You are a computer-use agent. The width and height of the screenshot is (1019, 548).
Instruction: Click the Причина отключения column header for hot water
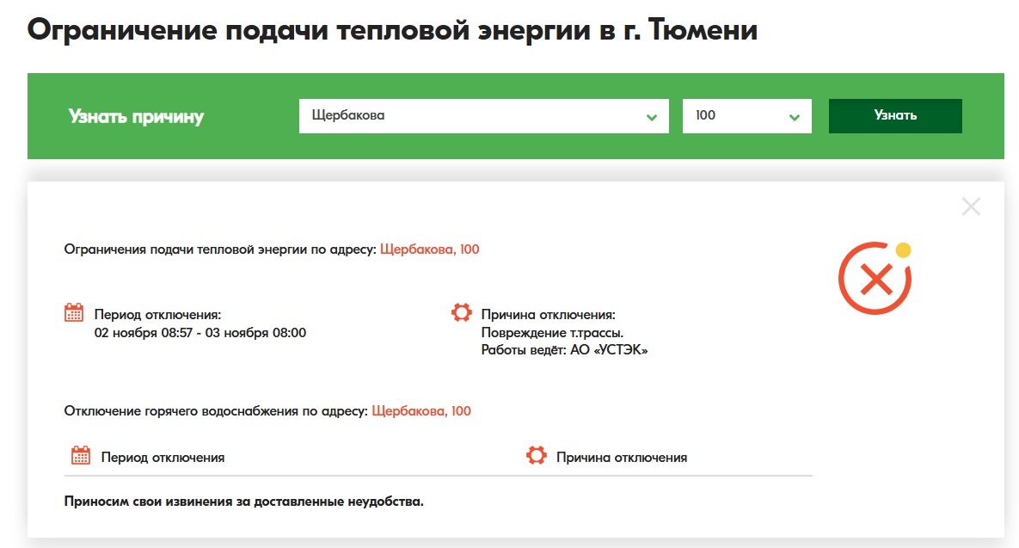622,458
